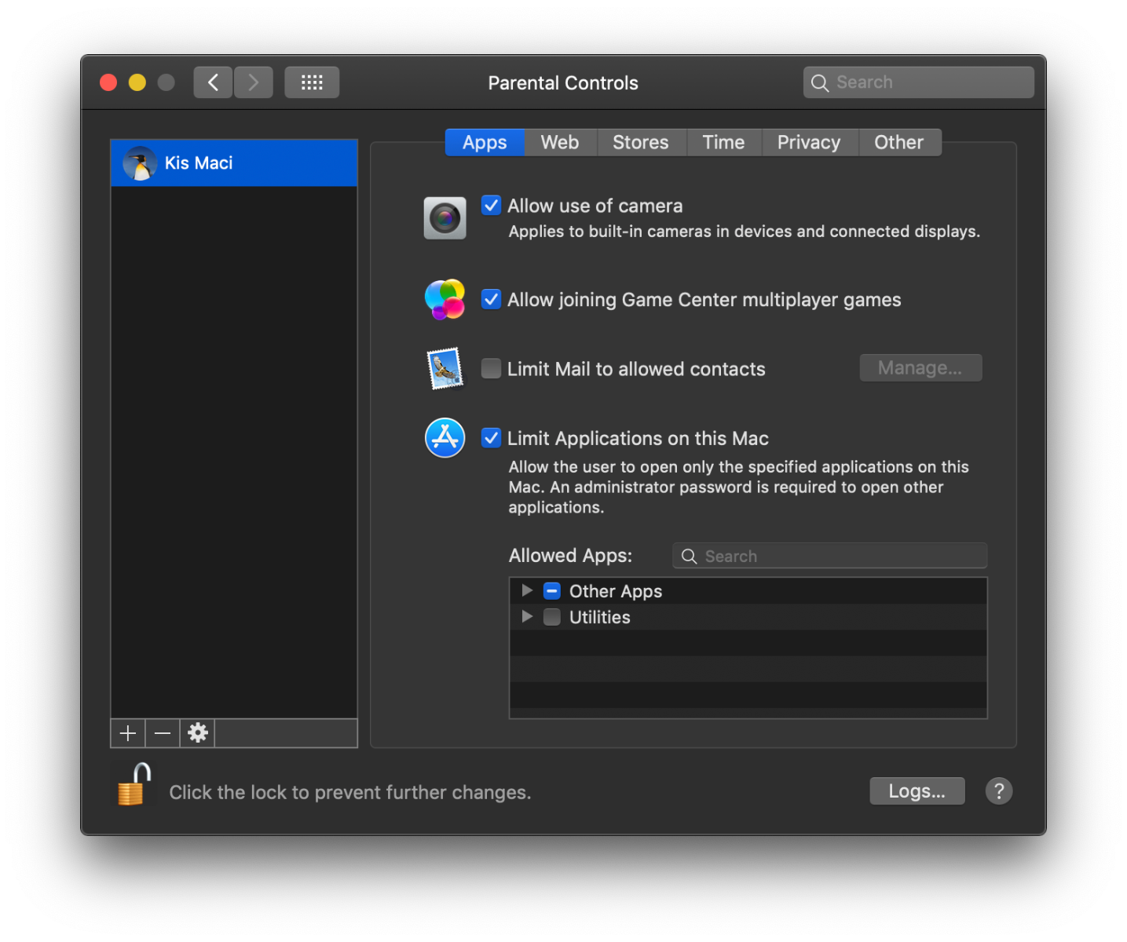The image size is (1127, 942).
Task: Go back with the left arrow
Action: click(213, 82)
